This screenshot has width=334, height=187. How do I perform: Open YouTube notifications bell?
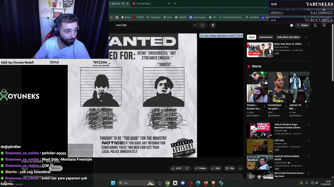tap(315, 25)
